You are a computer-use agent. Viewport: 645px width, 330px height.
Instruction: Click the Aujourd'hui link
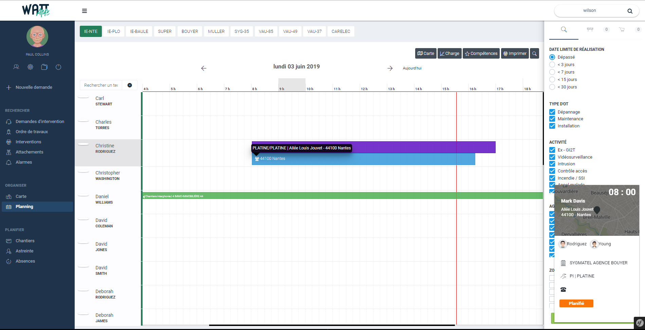coord(412,68)
